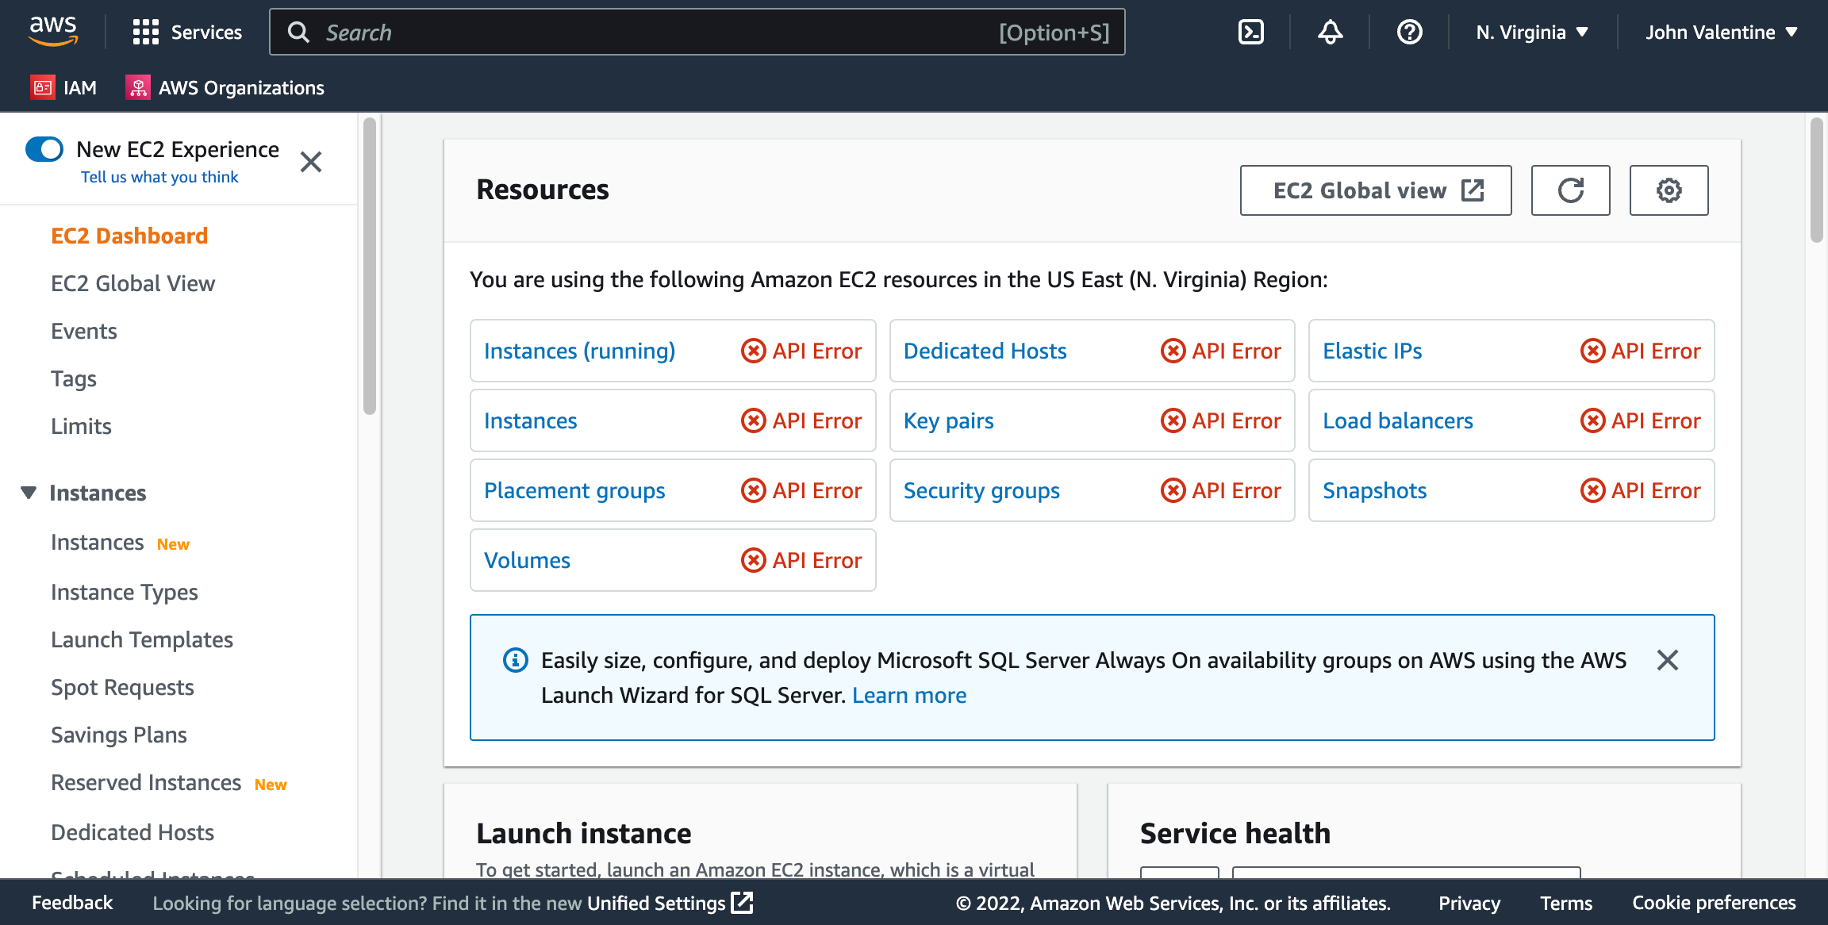Screen dimensions: 1828x925
Task: Open the Terms footer link
Action: 1566,903
